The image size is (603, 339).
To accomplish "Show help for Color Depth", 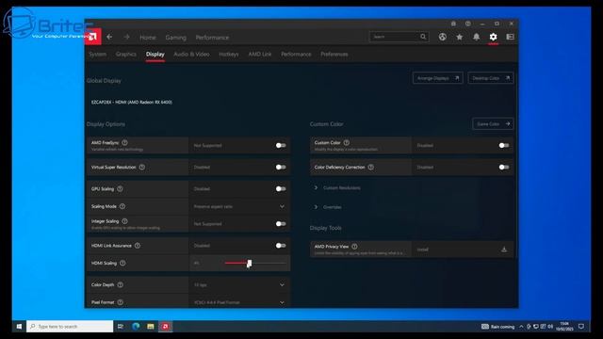I will point(120,284).
